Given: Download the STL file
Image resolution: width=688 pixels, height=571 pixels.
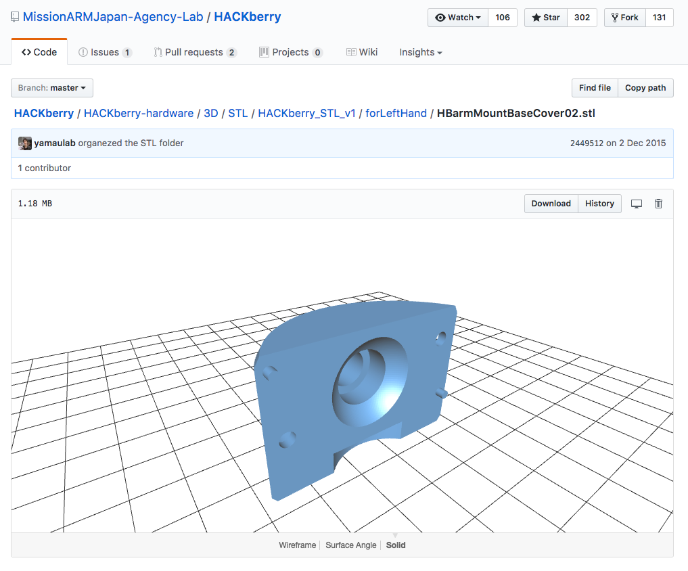Looking at the screenshot, I should (x=551, y=204).
